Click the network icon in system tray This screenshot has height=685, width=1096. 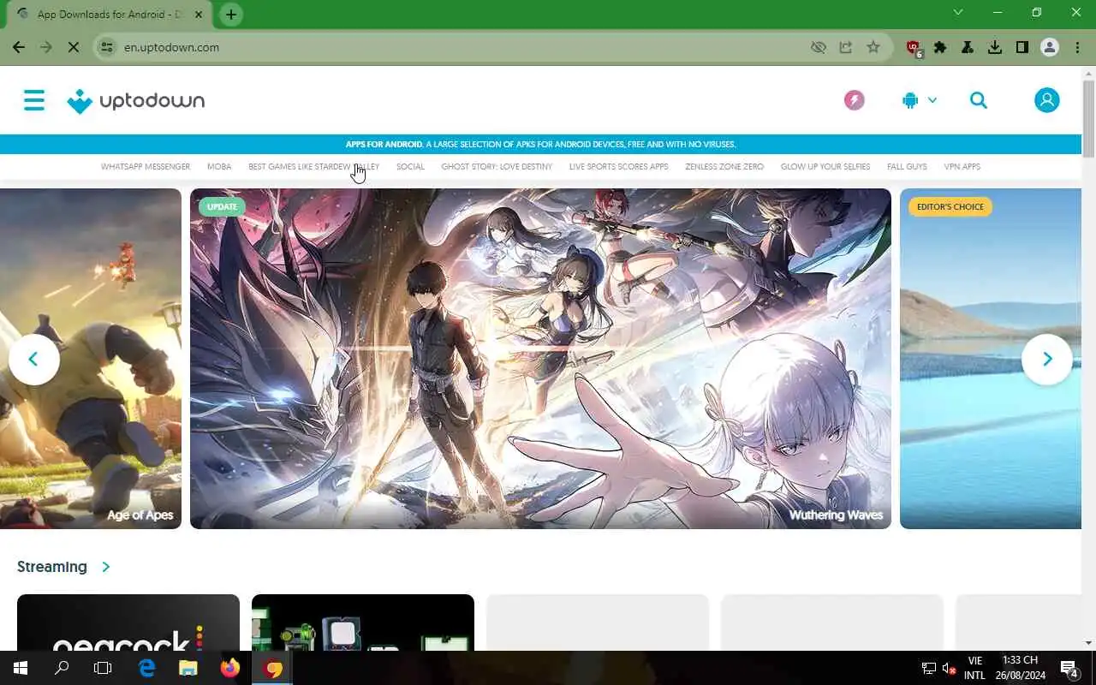928,668
